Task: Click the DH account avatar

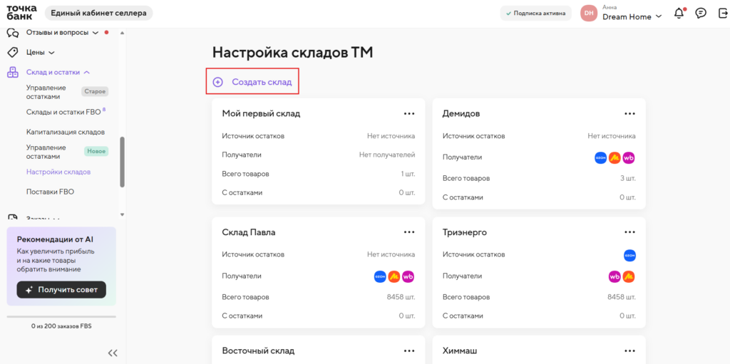Action: click(589, 14)
